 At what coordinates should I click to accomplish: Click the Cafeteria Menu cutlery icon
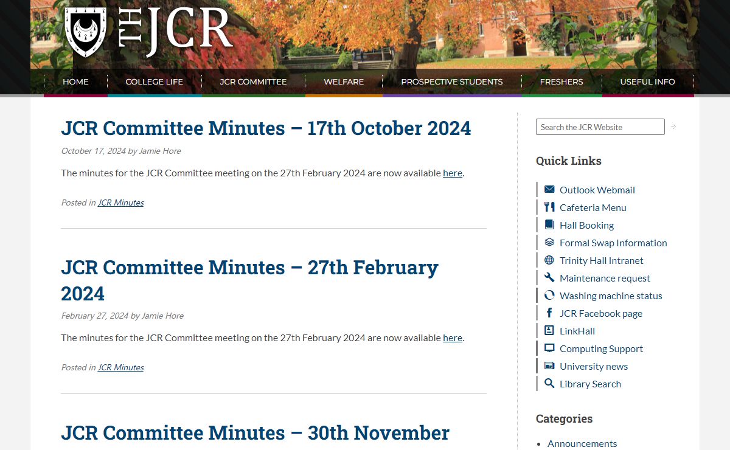click(x=549, y=207)
